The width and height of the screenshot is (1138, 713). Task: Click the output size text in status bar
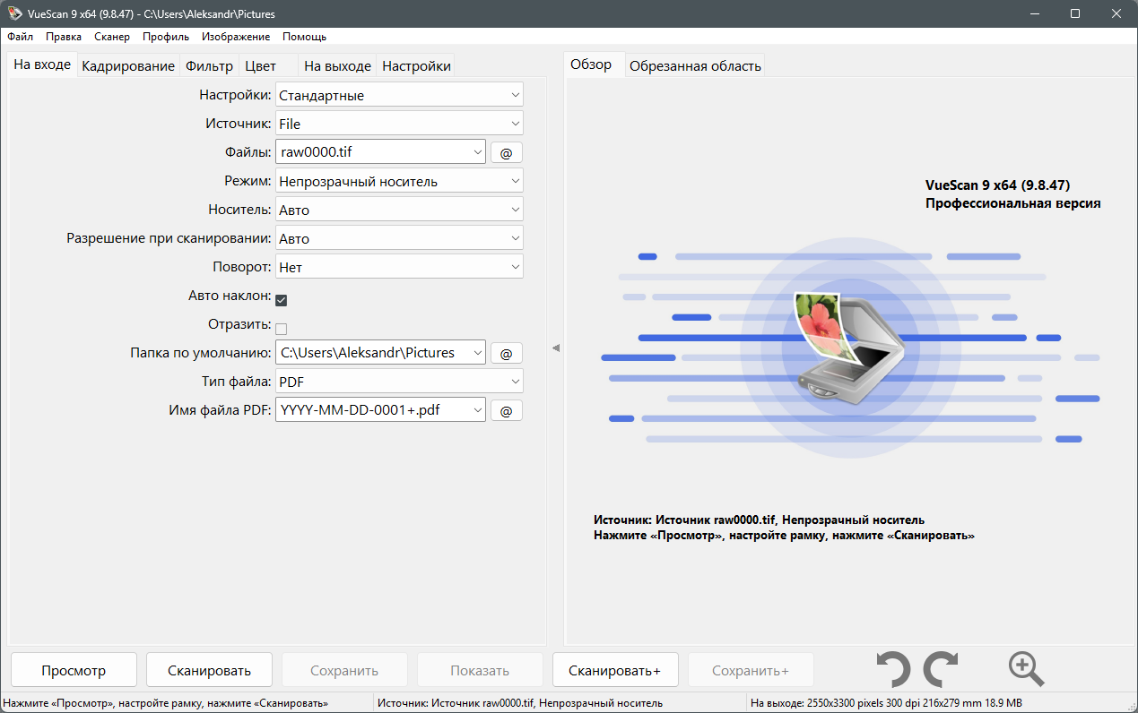(x=886, y=703)
